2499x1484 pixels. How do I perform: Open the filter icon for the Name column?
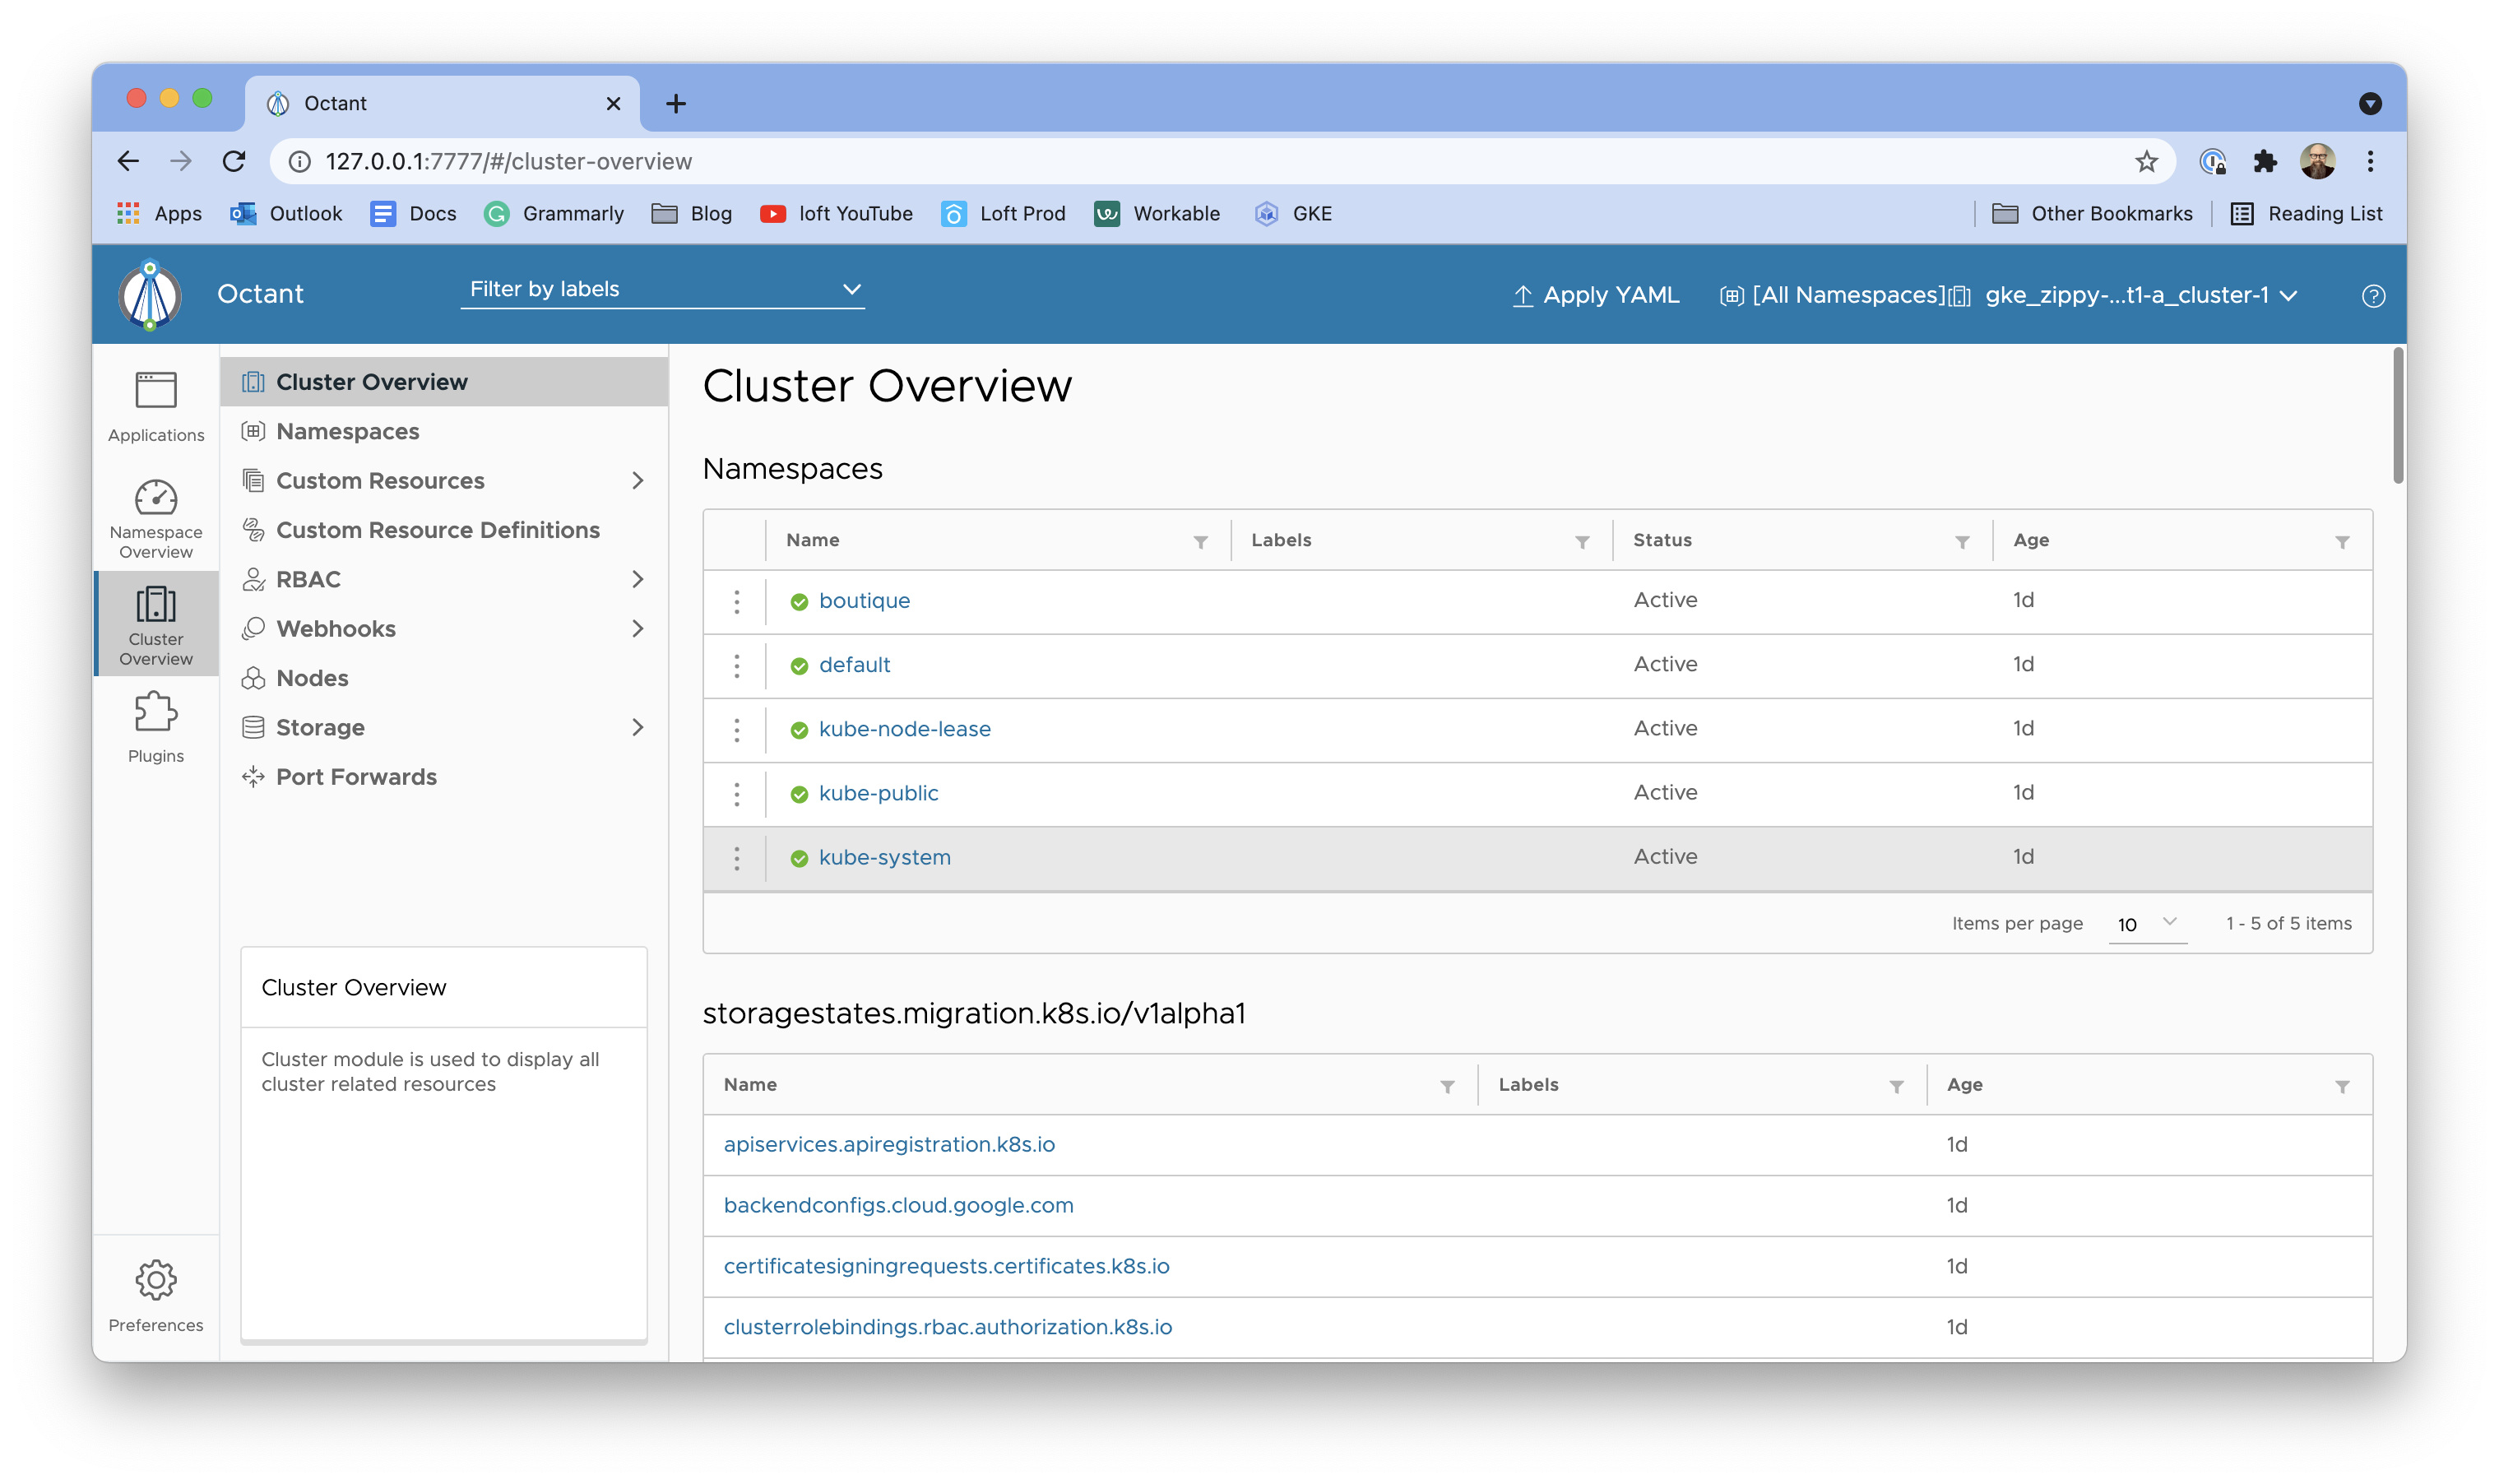pos(1201,541)
